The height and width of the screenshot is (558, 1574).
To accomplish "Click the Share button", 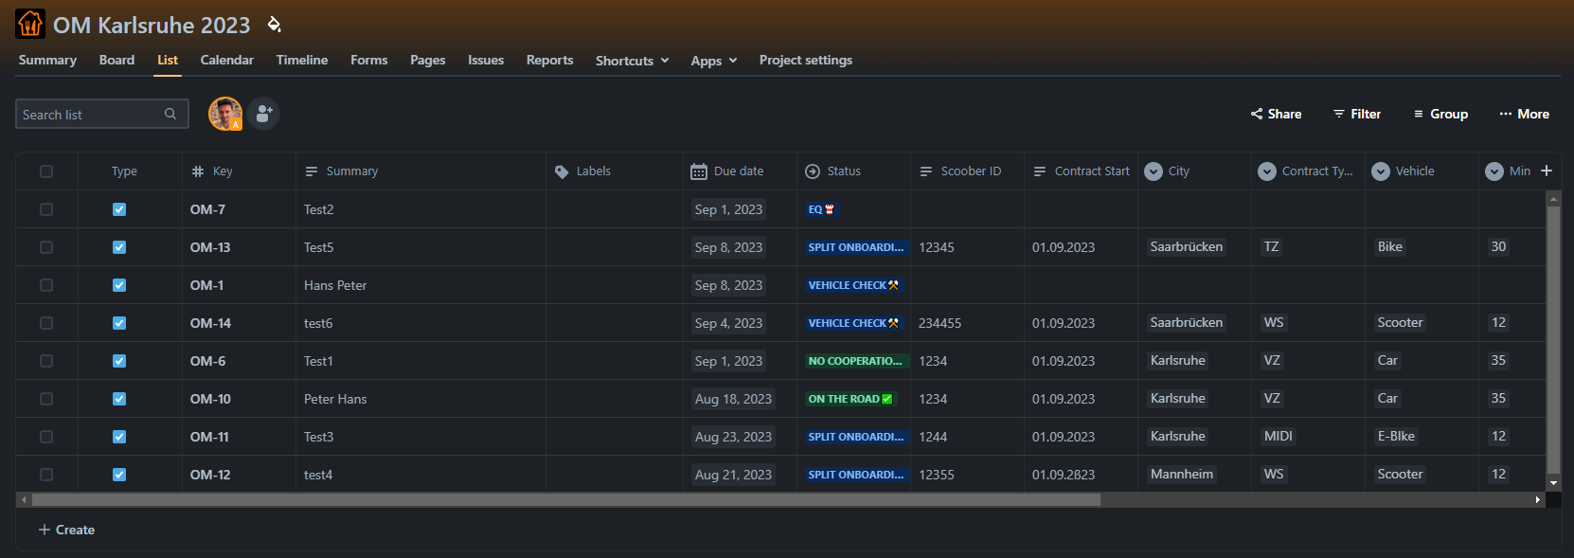I will point(1276,114).
